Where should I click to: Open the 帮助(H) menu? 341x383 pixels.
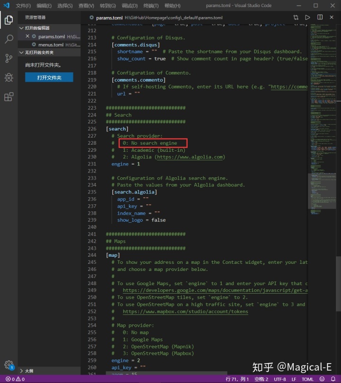coord(172,5)
